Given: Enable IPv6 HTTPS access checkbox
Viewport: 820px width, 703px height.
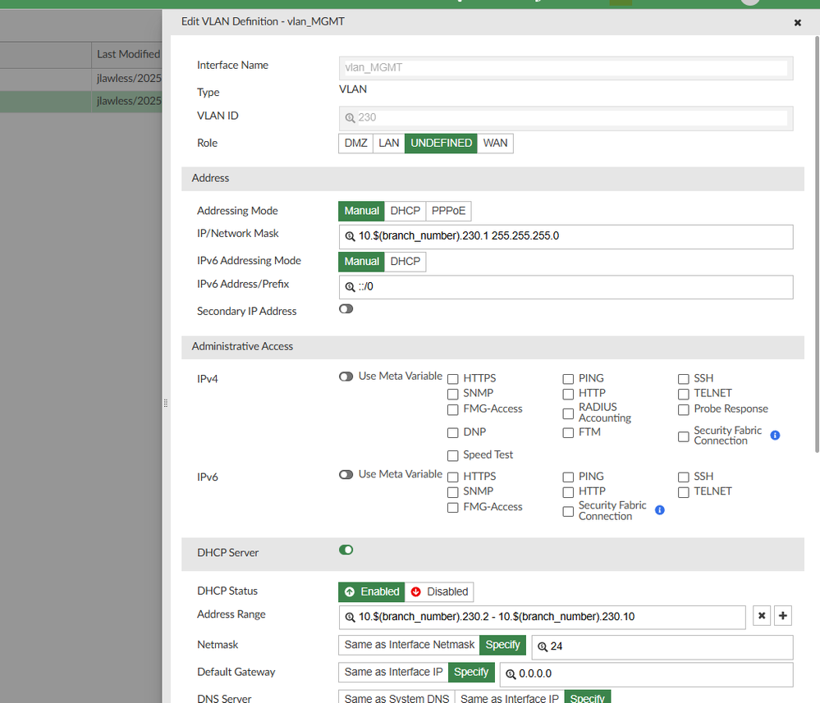Looking at the screenshot, I should point(453,477).
